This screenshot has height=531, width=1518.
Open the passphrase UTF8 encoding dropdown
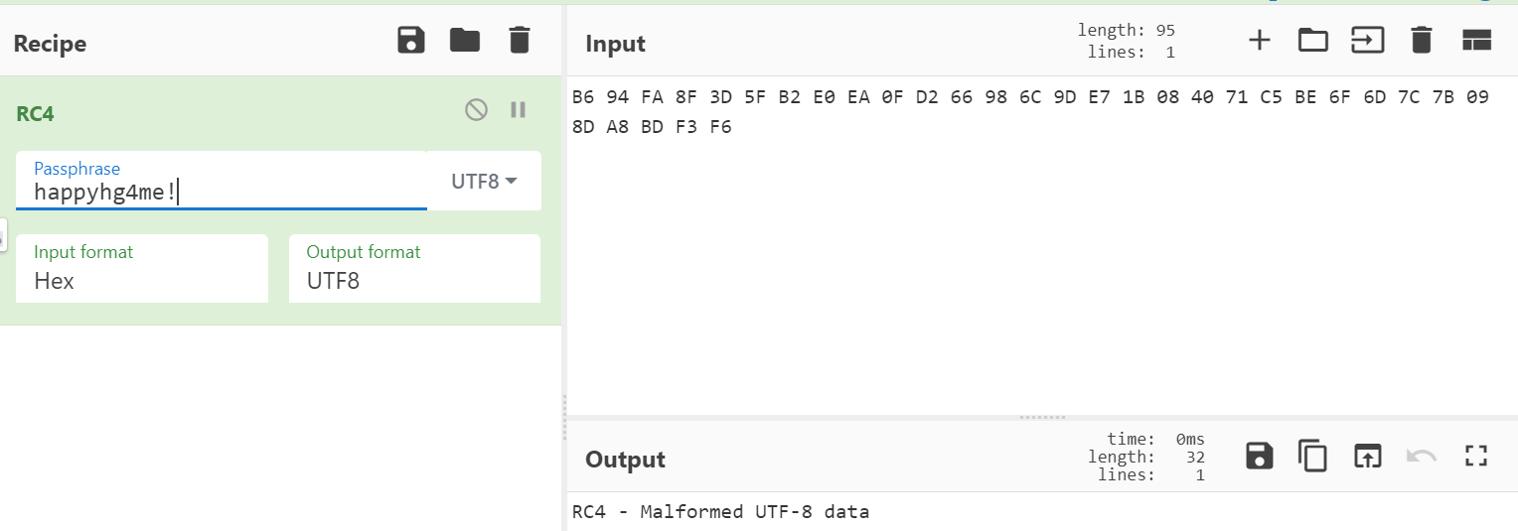click(485, 182)
